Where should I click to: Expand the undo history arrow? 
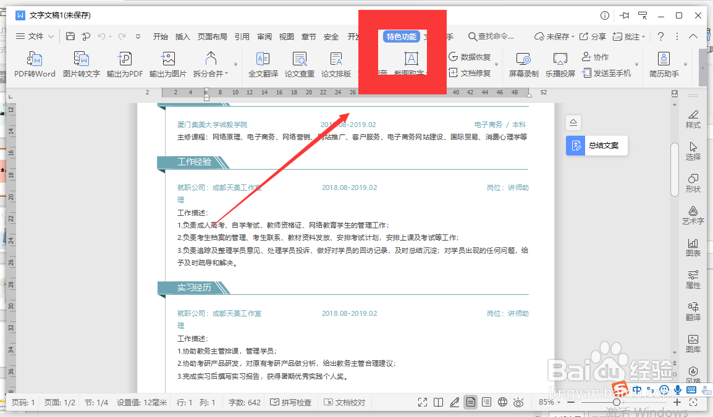(110, 36)
